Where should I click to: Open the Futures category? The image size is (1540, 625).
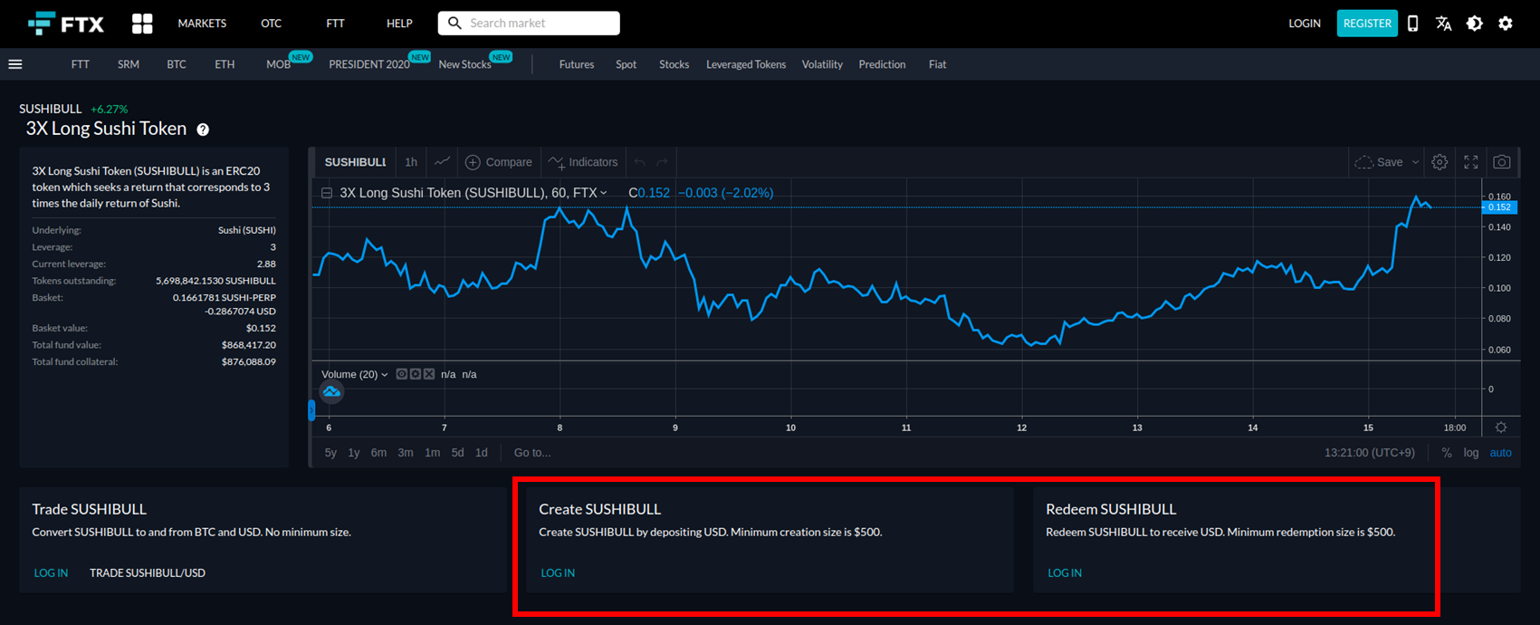pyautogui.click(x=577, y=64)
